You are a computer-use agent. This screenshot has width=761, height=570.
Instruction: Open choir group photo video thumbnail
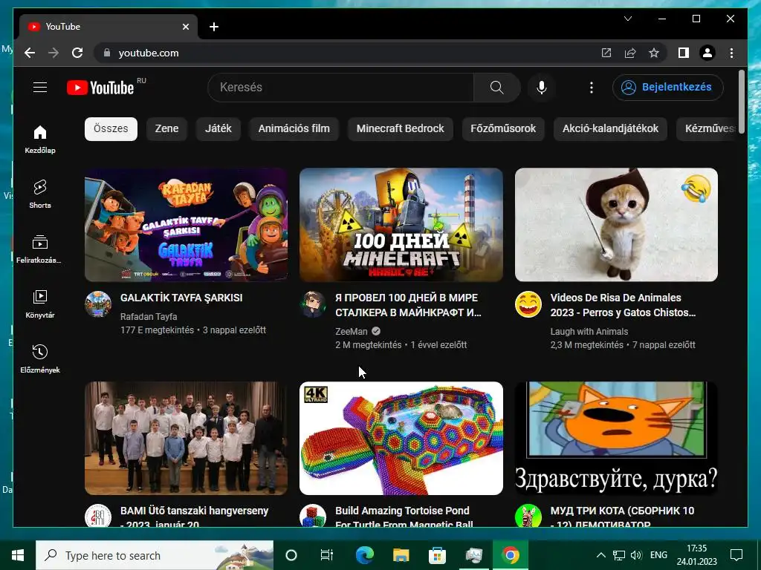click(x=187, y=438)
